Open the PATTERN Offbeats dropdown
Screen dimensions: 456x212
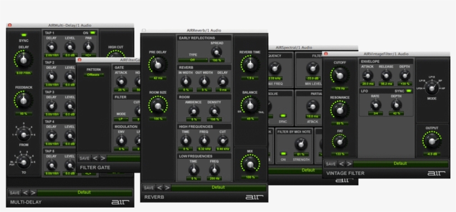tap(94, 75)
